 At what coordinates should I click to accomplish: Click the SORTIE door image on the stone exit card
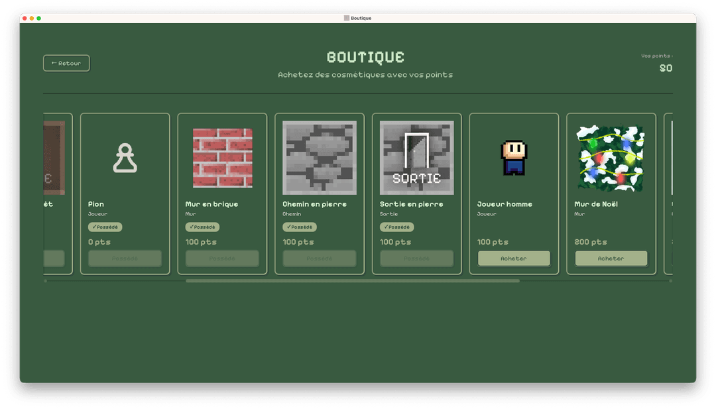coord(416,157)
